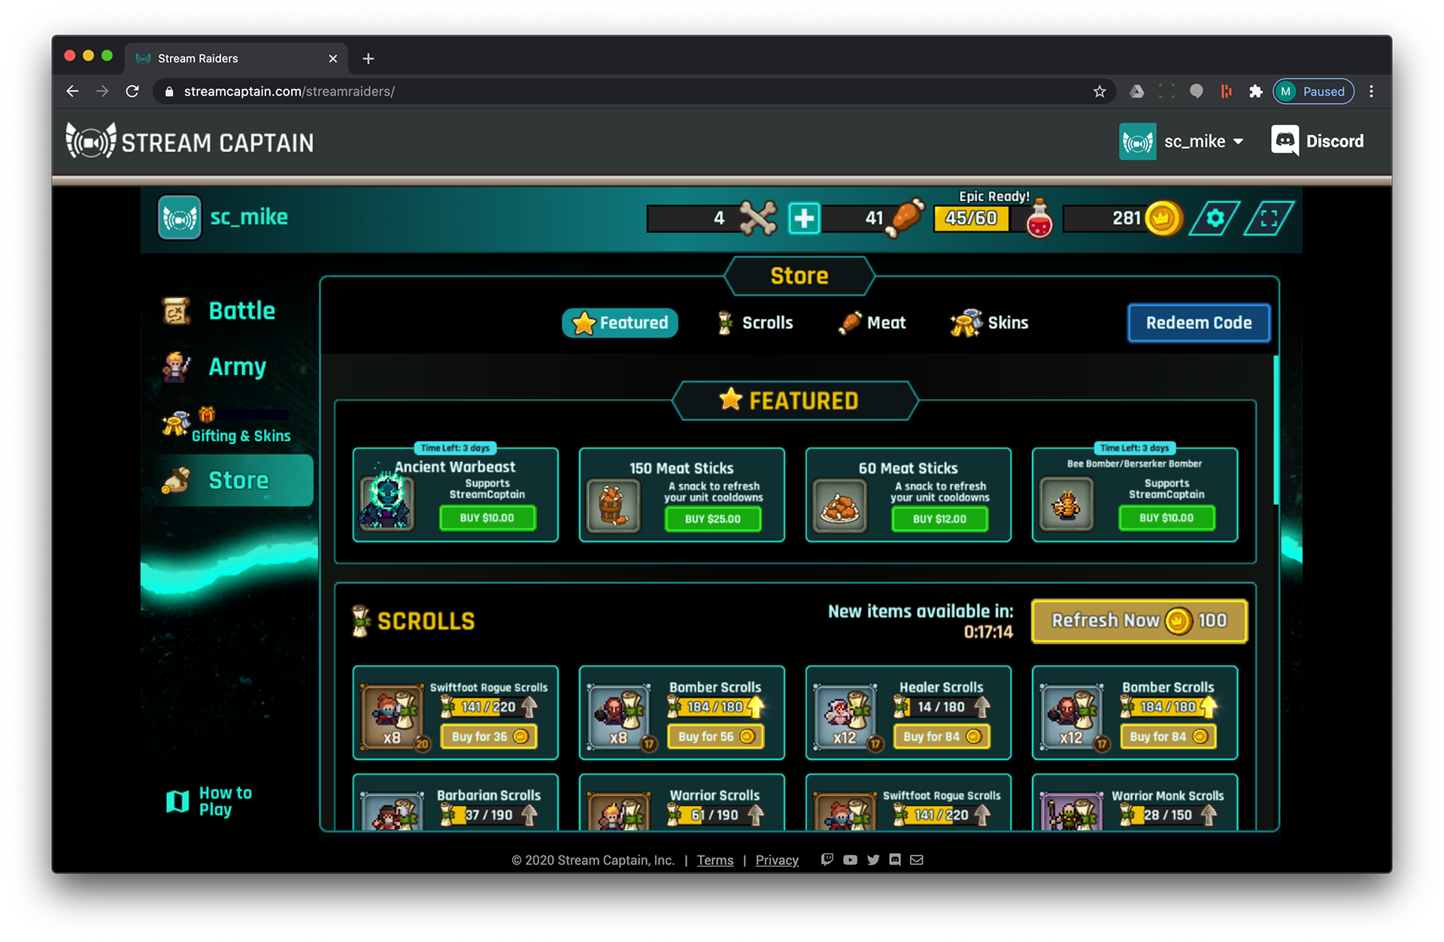Screen dimensions: 1444x942
Task: Open browser Extensions puzzle icon
Action: (x=1255, y=91)
